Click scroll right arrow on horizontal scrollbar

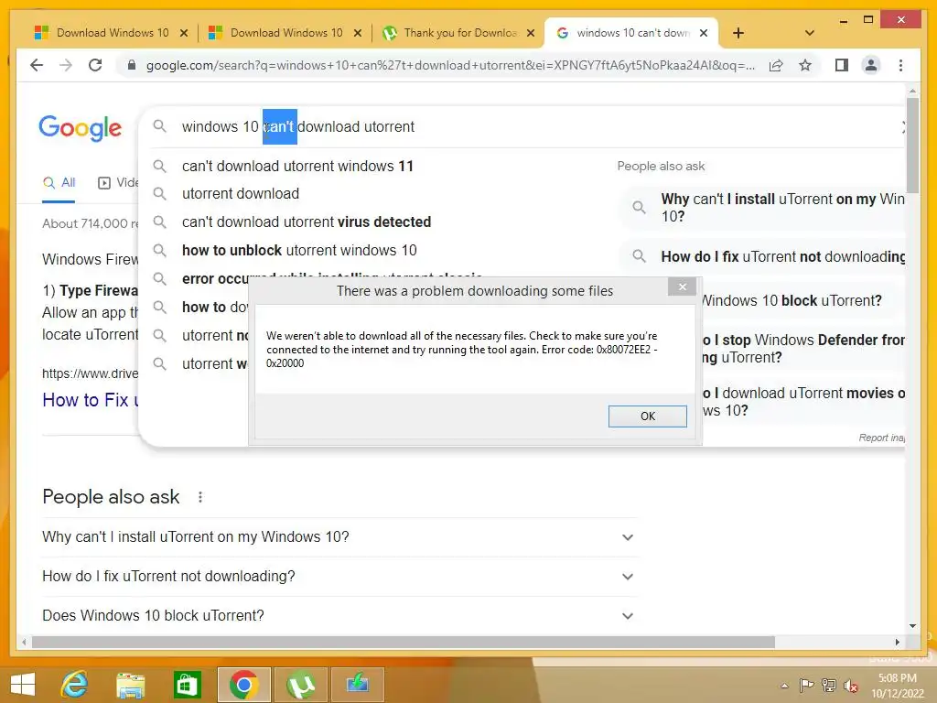click(898, 642)
